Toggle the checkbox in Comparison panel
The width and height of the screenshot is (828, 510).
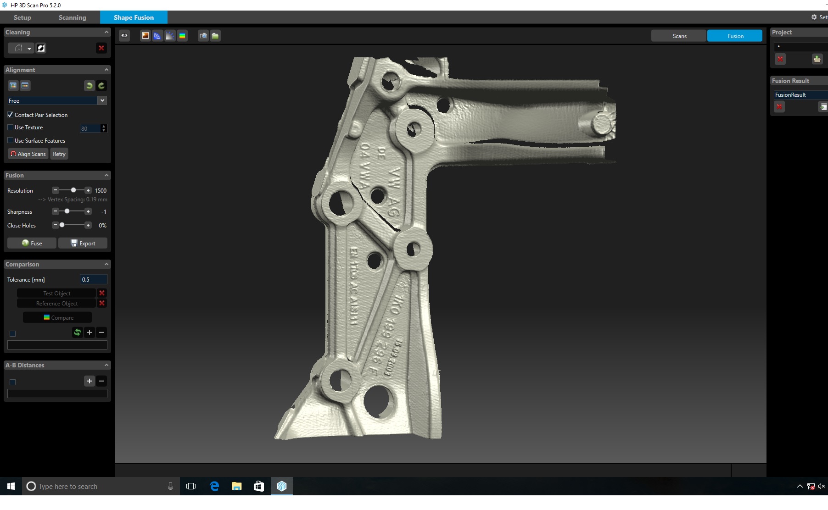pos(13,333)
